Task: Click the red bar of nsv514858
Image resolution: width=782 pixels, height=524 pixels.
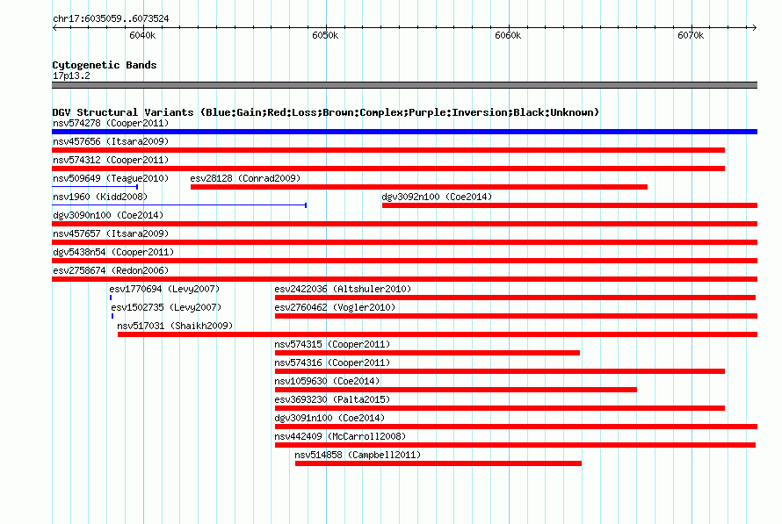Action: click(438, 463)
